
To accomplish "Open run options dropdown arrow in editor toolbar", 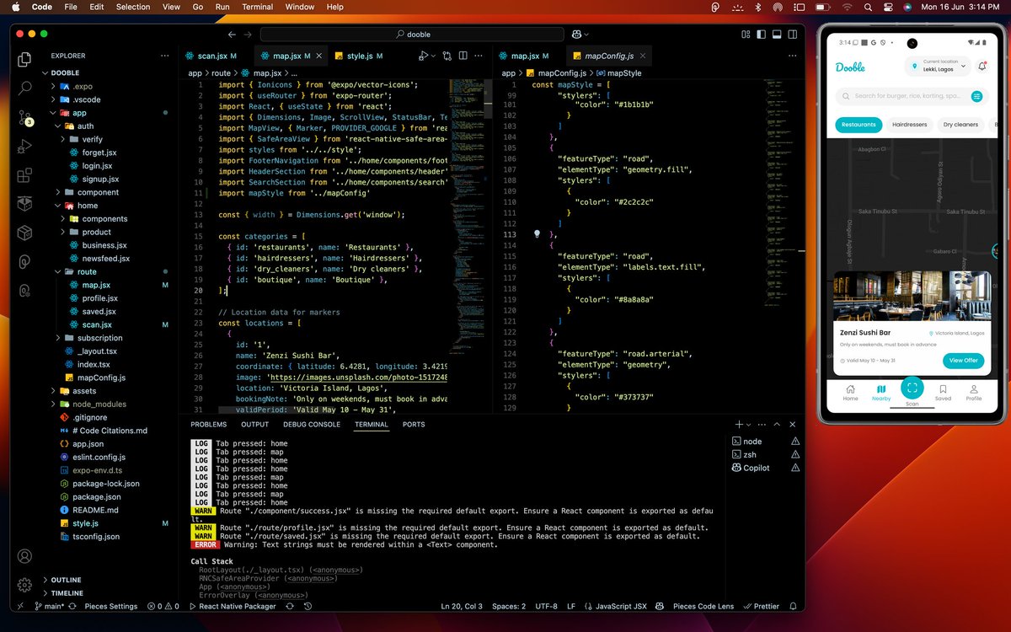I will coord(433,56).
